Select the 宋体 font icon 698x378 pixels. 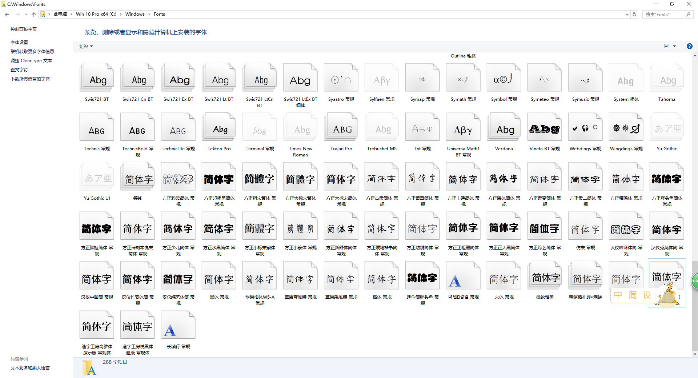click(x=504, y=276)
